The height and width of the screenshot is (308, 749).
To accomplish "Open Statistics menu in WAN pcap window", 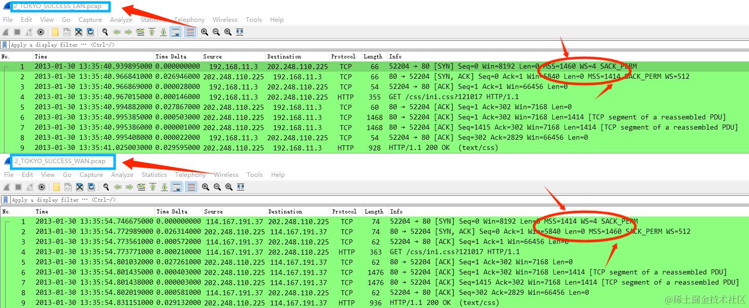I will click(x=154, y=175).
